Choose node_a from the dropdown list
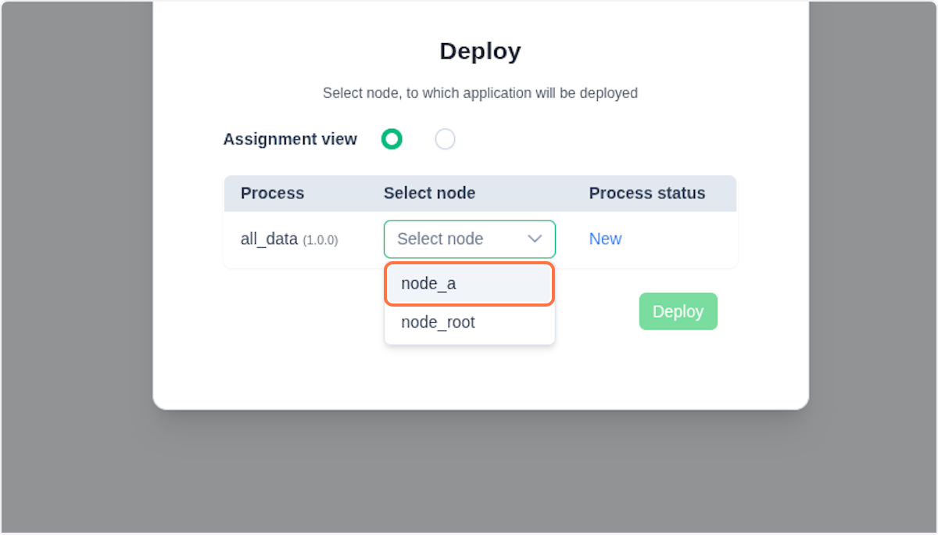Image resolution: width=938 pixels, height=535 pixels. pyautogui.click(x=428, y=283)
